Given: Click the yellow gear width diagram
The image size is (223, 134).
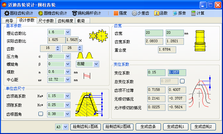Looking at the screenshot, I should click(200, 41).
